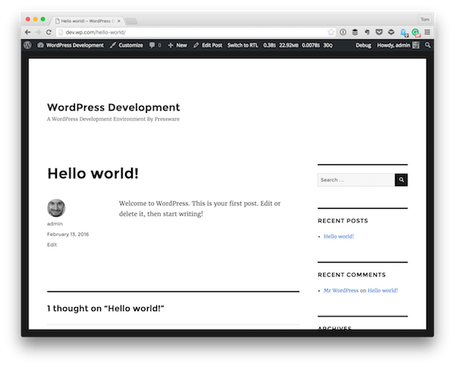Click the Tom profile button in Chrome

(x=425, y=20)
